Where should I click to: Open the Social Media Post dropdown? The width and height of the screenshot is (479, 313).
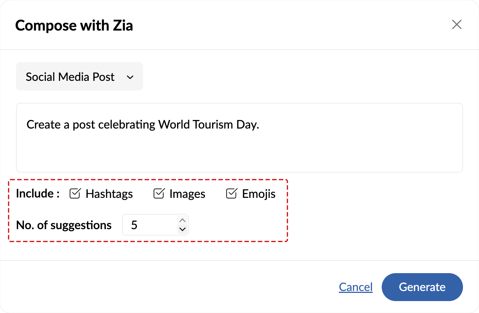click(79, 77)
